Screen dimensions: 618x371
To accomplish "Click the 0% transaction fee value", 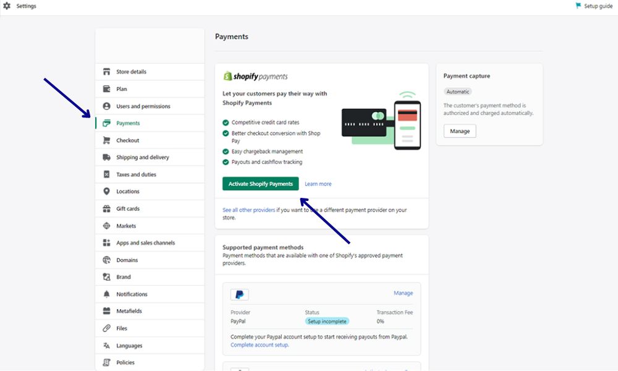I will 380,322.
